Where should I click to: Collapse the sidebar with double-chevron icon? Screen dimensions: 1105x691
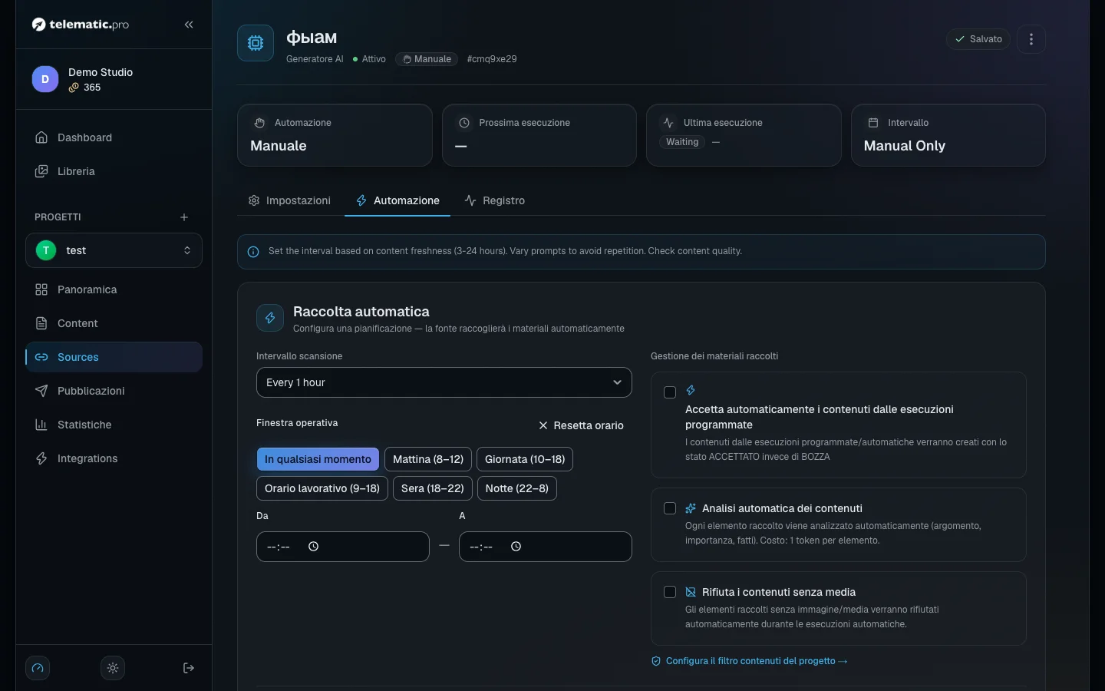(x=189, y=25)
